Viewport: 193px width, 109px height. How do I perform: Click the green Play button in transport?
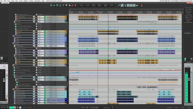[x=11, y=107]
